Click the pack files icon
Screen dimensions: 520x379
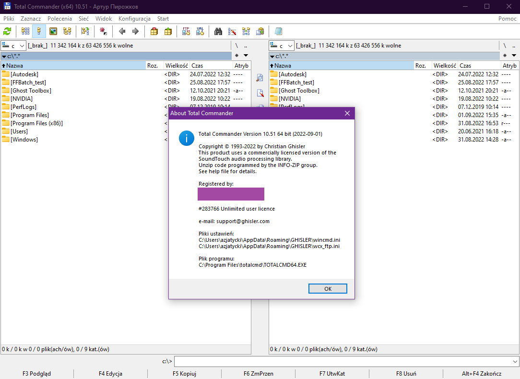point(154,32)
